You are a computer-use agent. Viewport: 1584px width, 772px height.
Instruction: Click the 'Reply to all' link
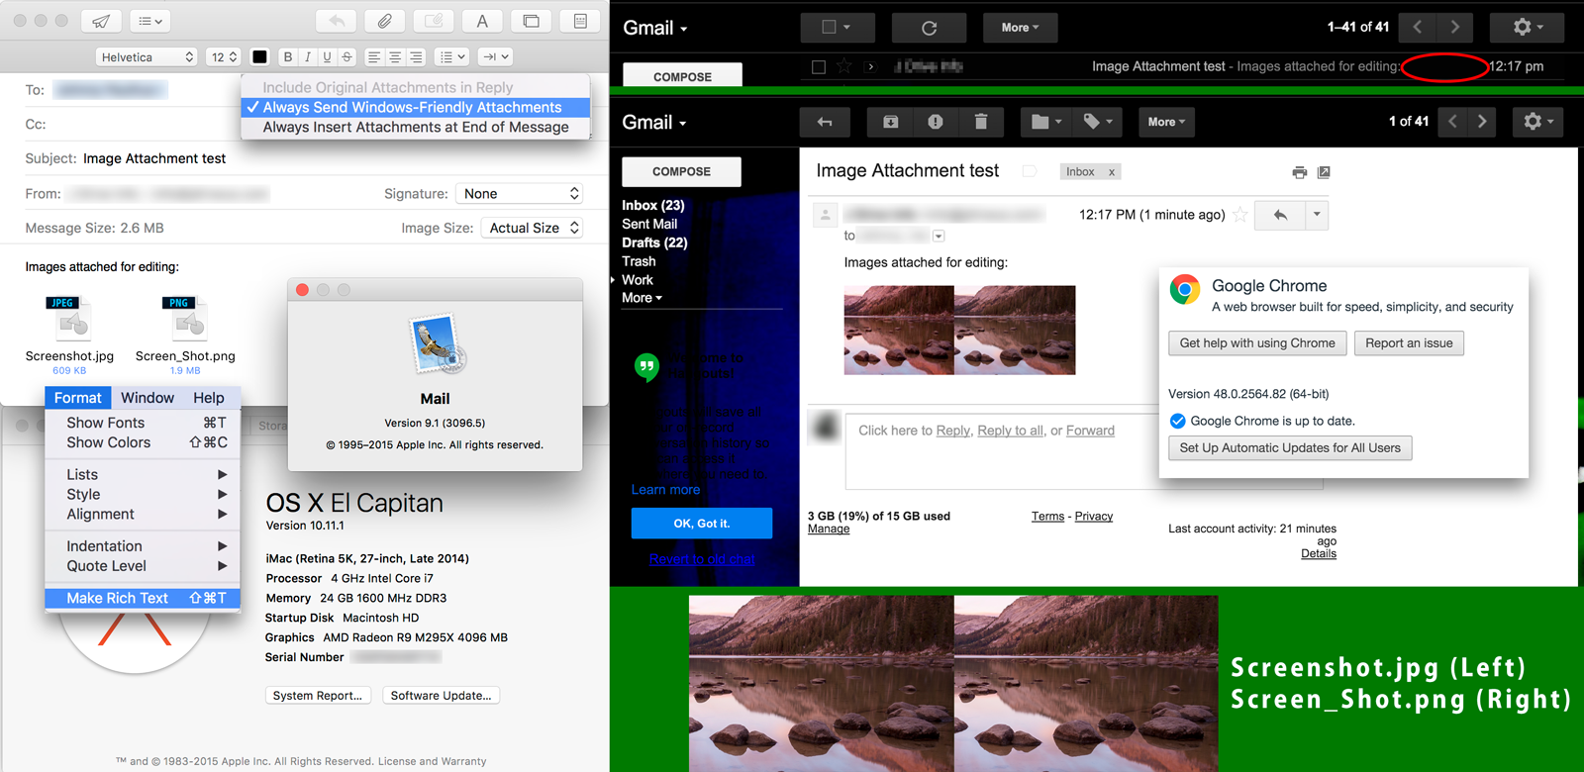point(1010,431)
